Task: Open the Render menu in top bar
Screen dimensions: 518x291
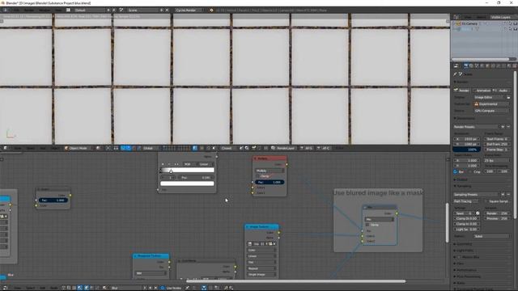Action: pos(29,11)
